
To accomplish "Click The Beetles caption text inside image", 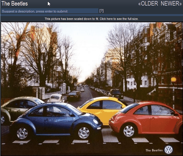I will (x=154, y=150).
